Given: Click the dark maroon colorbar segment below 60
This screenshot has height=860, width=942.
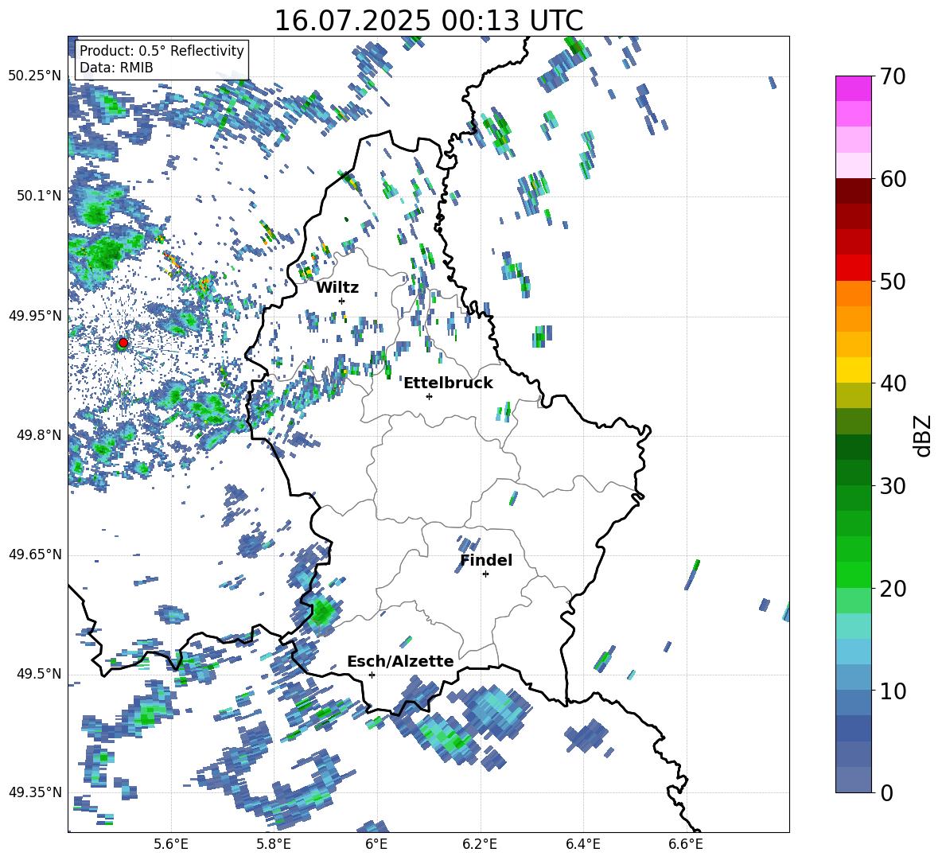Looking at the screenshot, I should point(853,191).
